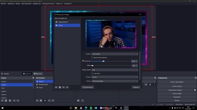
Task: Open the Fill Type dropdown
Action: (115, 77)
